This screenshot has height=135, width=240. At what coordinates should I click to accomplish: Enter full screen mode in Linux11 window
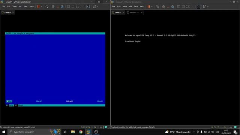tap(78, 6)
